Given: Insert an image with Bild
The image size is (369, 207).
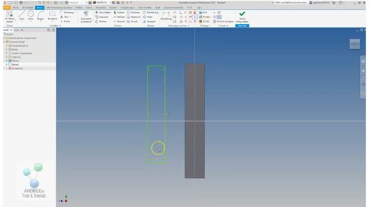Looking at the screenshot, I should [203, 13].
